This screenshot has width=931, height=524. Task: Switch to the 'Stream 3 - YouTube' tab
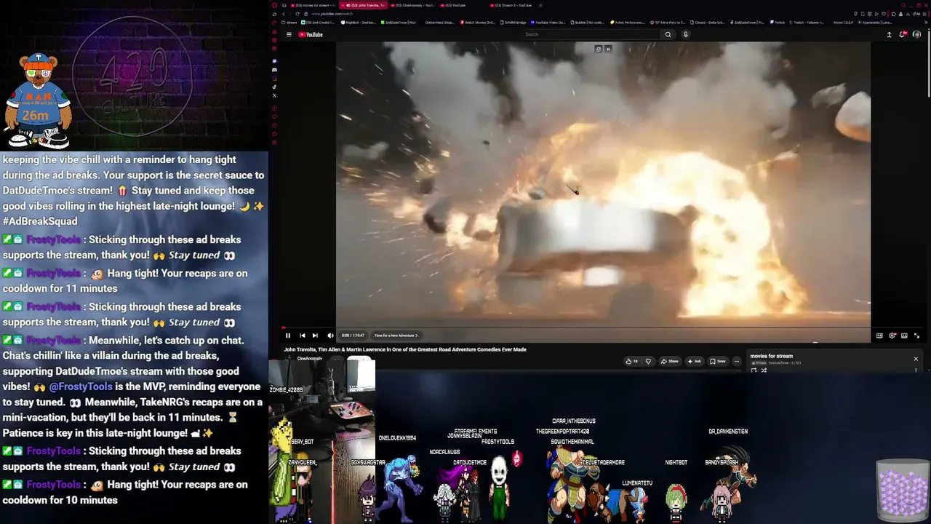[511, 5]
